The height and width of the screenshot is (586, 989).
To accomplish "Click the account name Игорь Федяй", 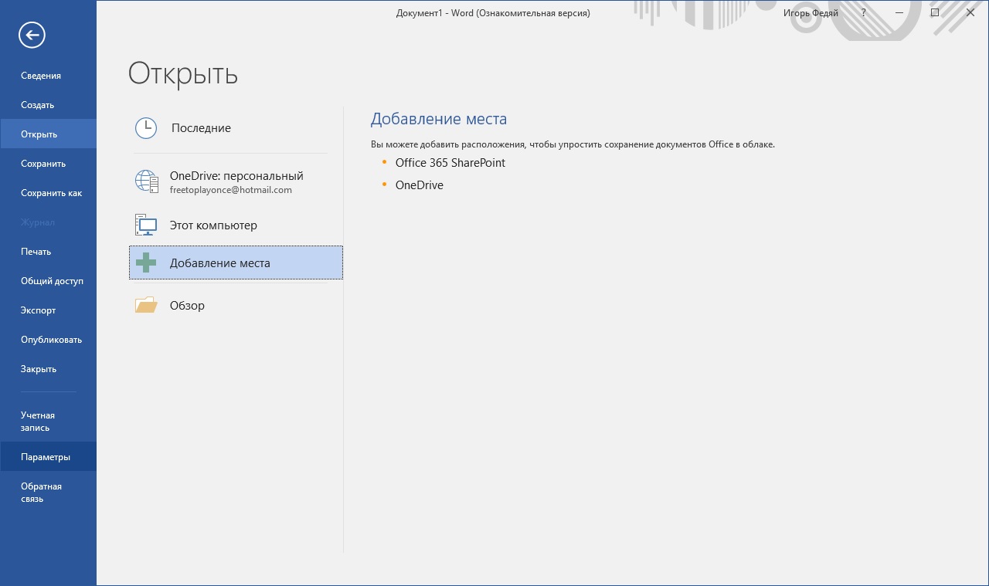I will coord(811,13).
